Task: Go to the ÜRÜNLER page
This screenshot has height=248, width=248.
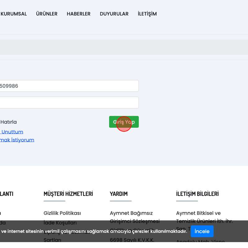Action: click(46, 14)
